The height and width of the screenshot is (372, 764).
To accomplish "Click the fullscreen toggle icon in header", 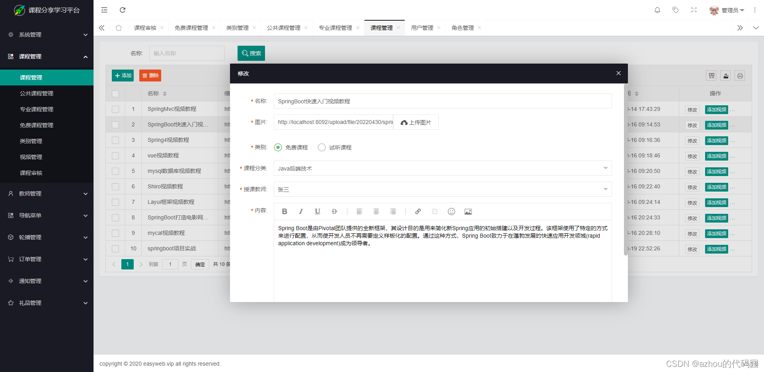I will 694,10.
